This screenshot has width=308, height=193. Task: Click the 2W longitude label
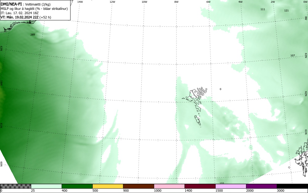click(273, 2)
